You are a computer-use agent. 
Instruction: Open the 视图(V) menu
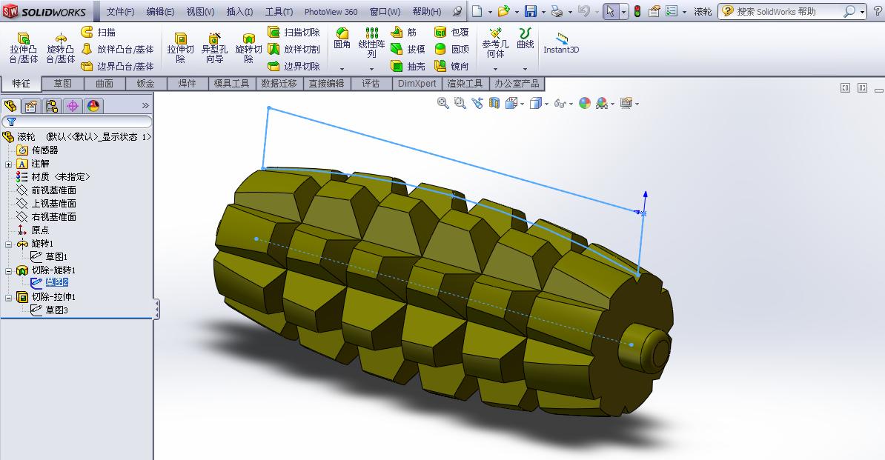200,11
